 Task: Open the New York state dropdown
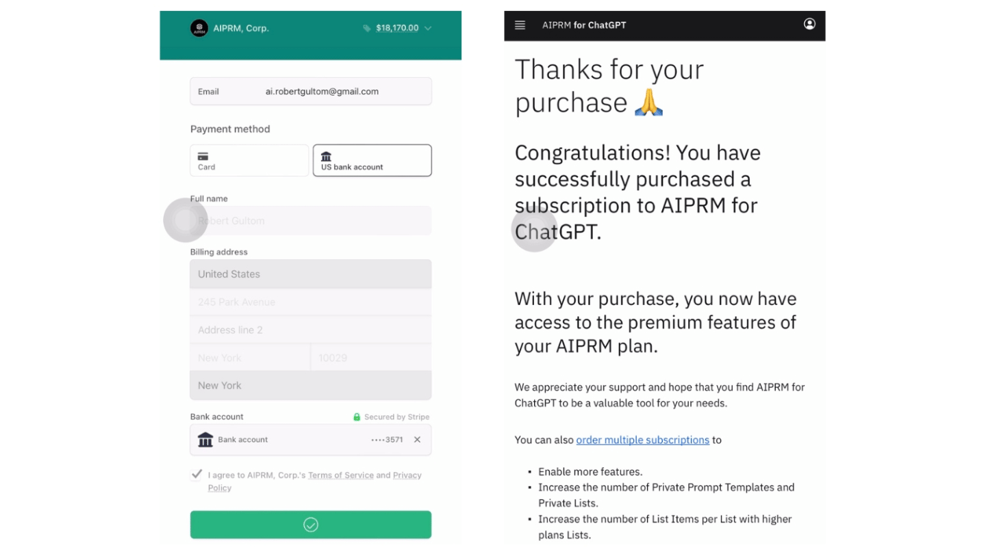(311, 386)
